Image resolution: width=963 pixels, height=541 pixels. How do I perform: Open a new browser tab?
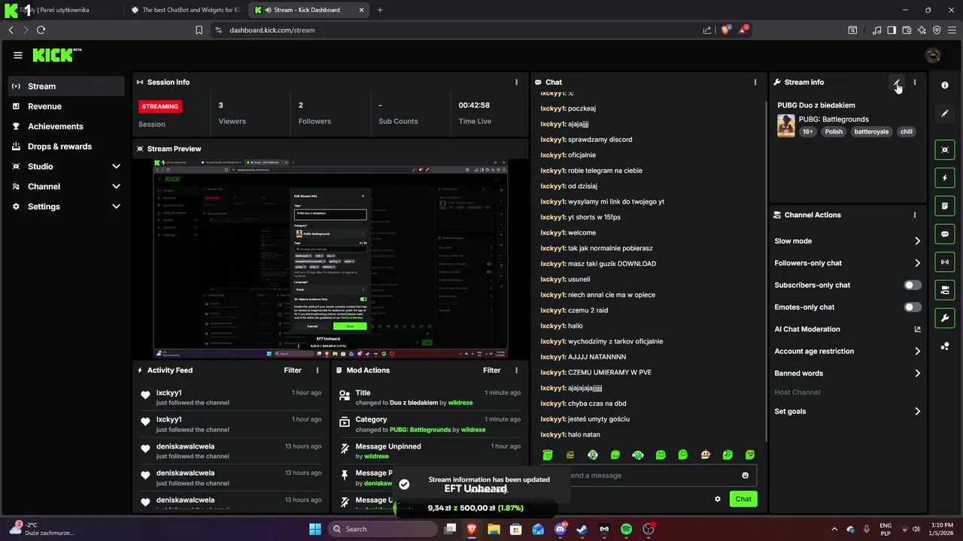click(x=380, y=10)
